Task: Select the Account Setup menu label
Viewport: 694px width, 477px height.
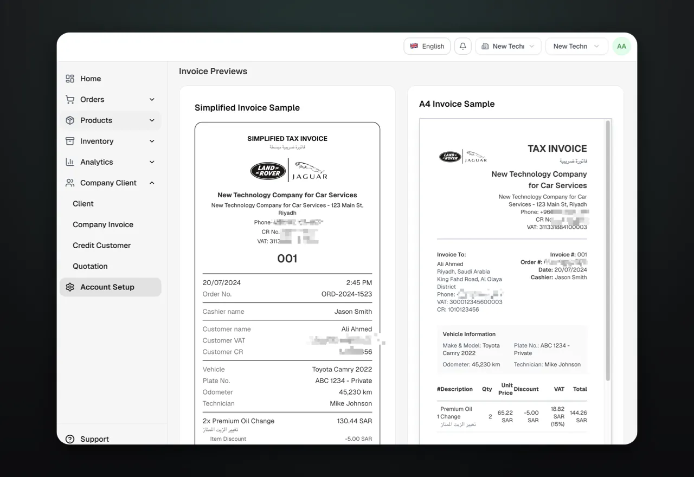Action: pos(107,287)
